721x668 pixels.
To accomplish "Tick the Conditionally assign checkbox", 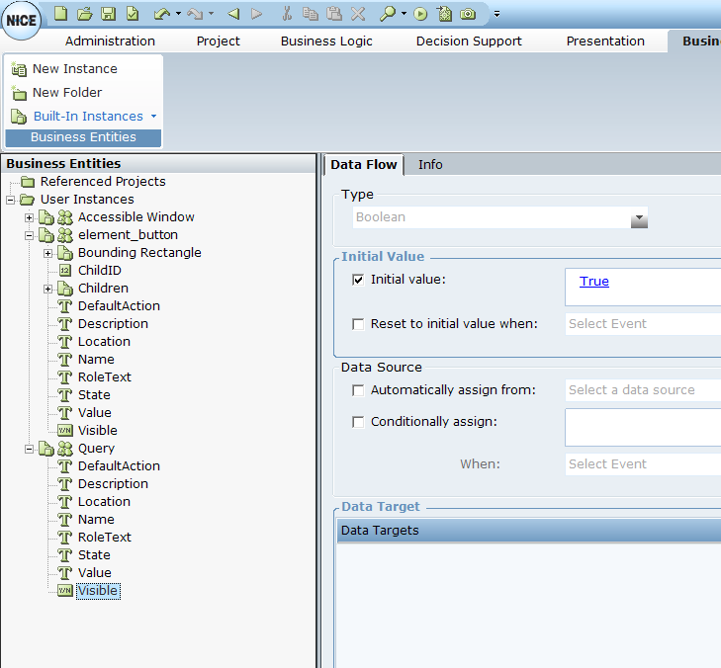I will coord(358,422).
